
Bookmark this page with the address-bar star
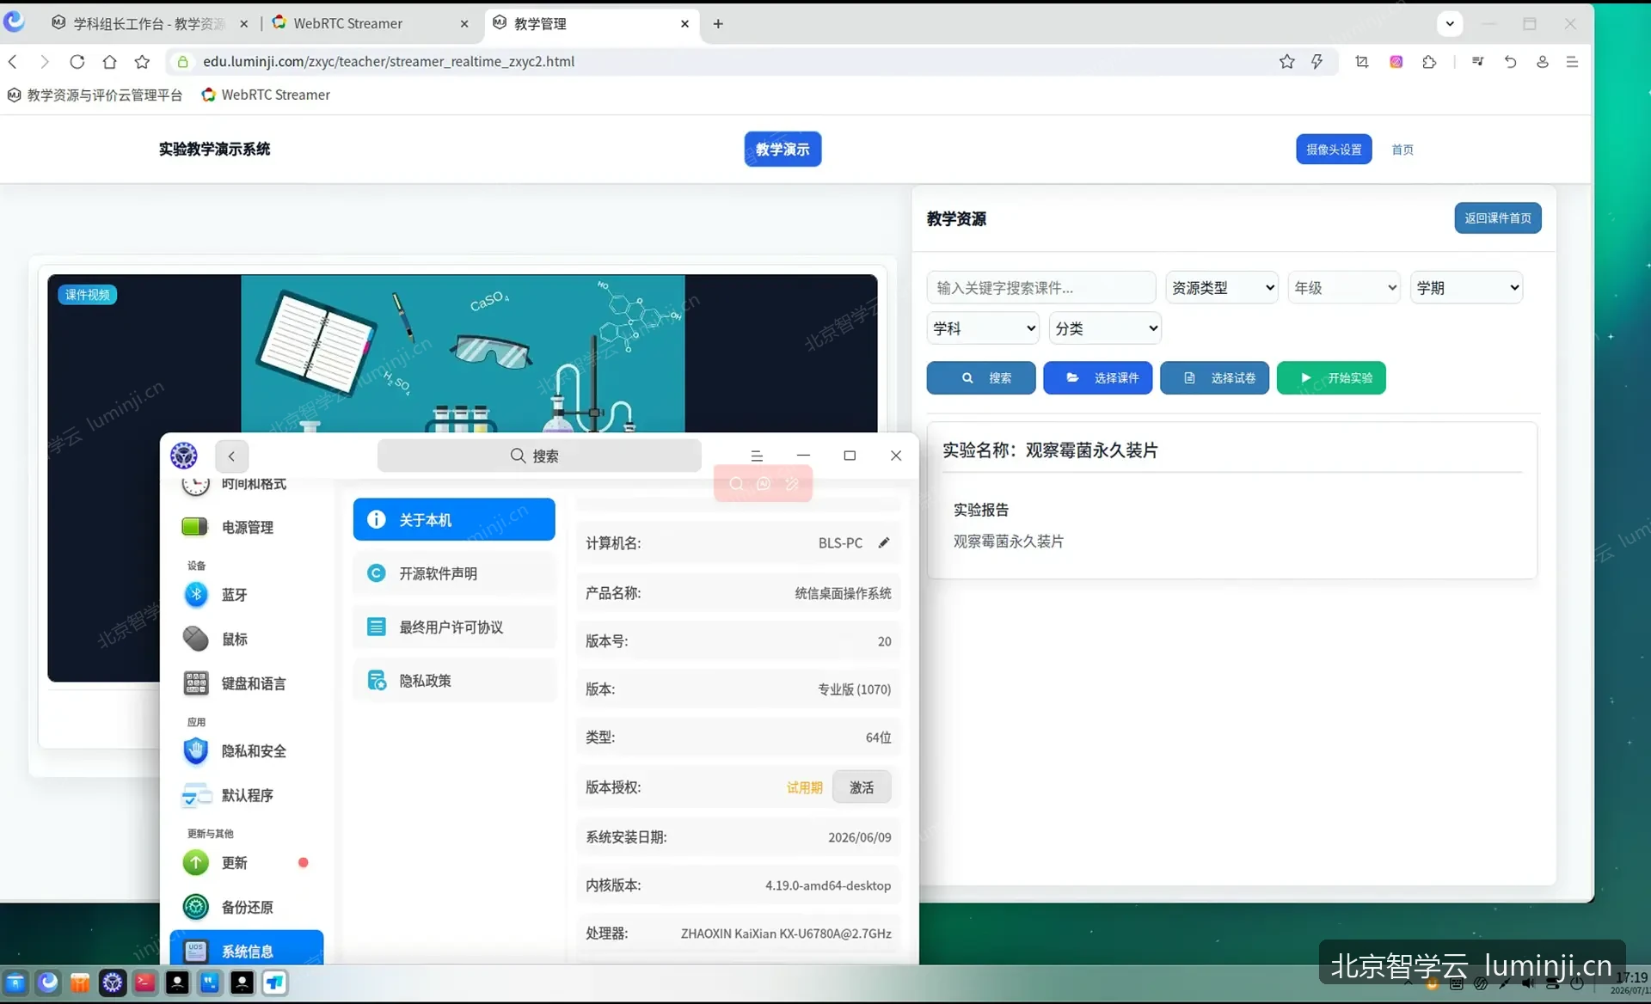pyautogui.click(x=1286, y=61)
